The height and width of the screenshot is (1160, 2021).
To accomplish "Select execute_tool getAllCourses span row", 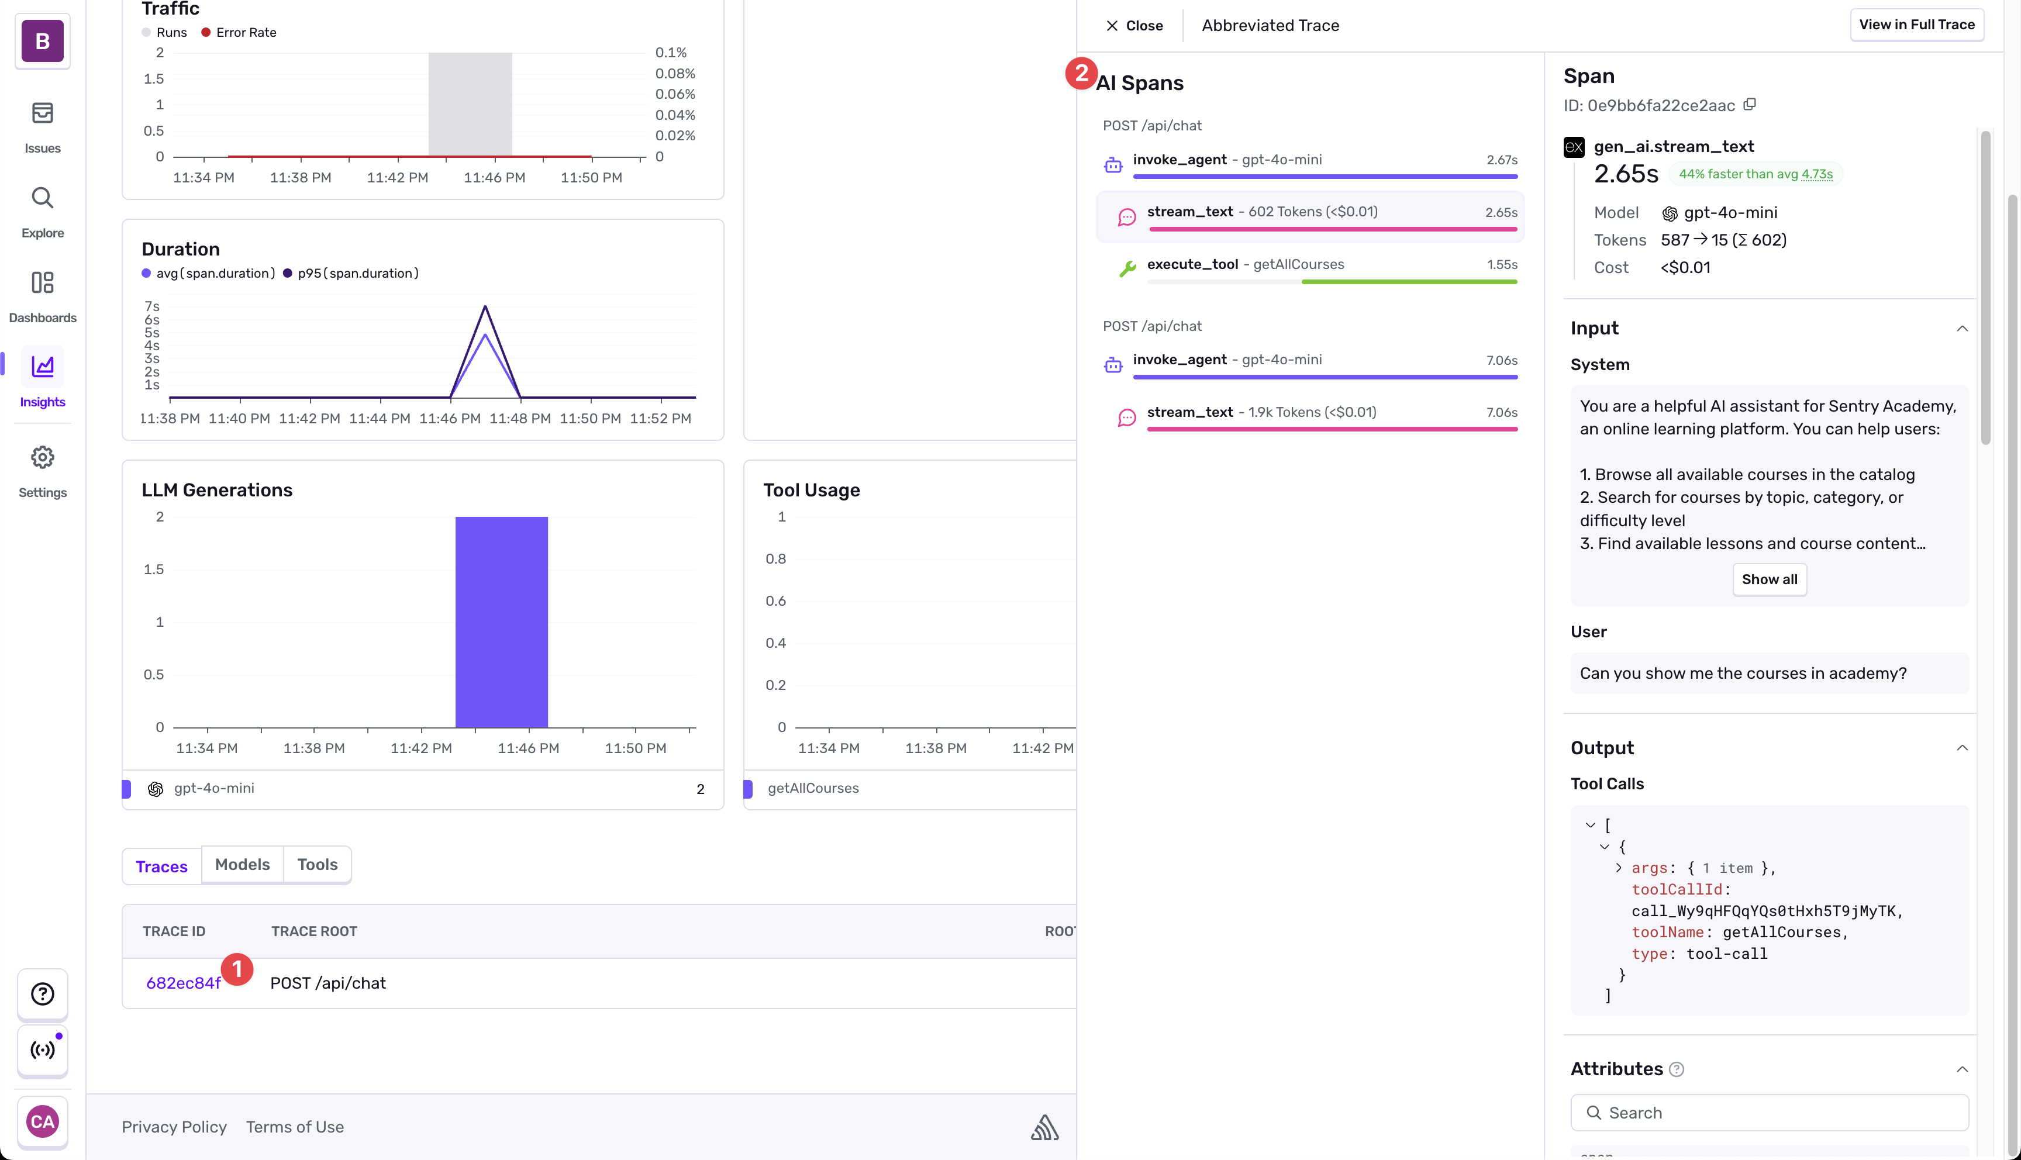I will (x=1310, y=270).
